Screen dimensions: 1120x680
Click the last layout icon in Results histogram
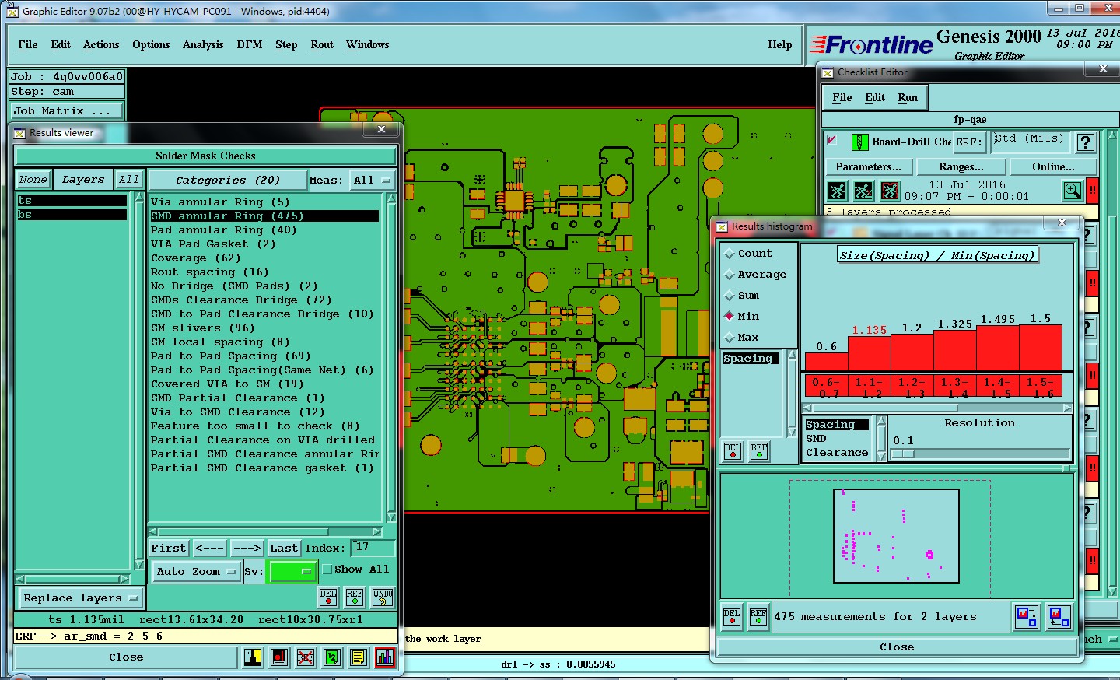[x=1059, y=617]
